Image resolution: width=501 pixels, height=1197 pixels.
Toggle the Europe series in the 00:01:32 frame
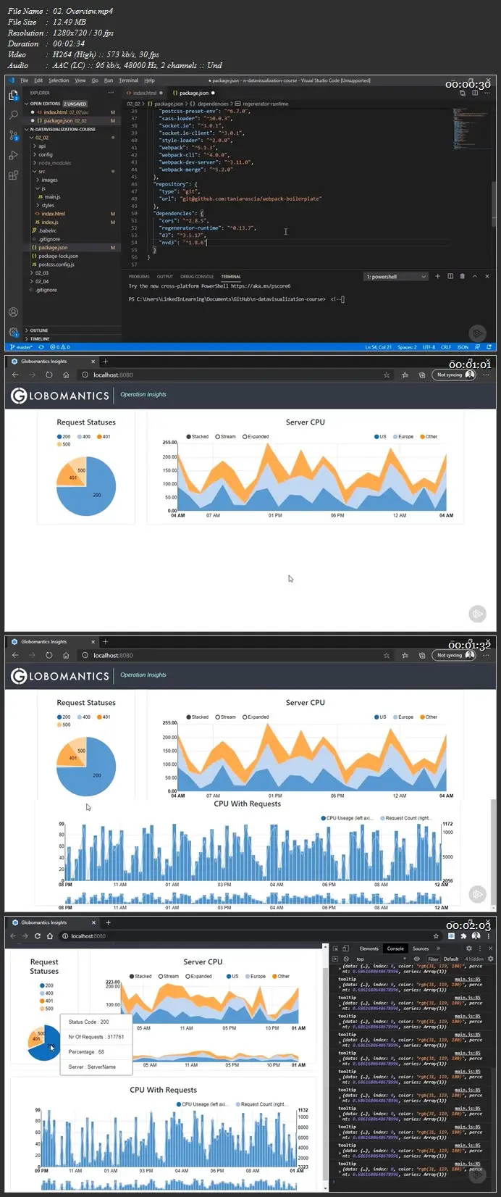pyautogui.click(x=403, y=717)
